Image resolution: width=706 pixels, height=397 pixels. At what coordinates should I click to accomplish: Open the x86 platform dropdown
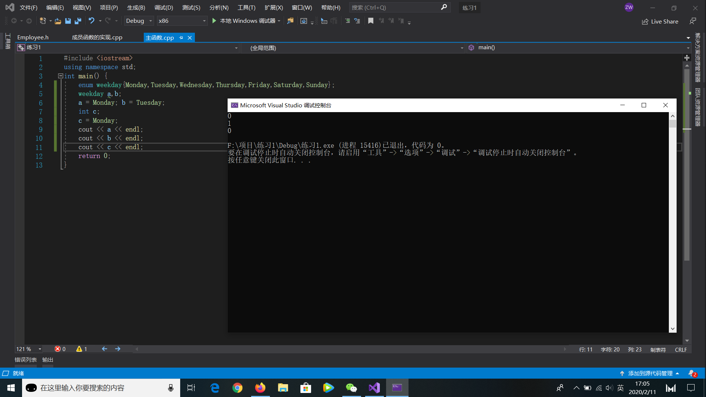(x=182, y=21)
